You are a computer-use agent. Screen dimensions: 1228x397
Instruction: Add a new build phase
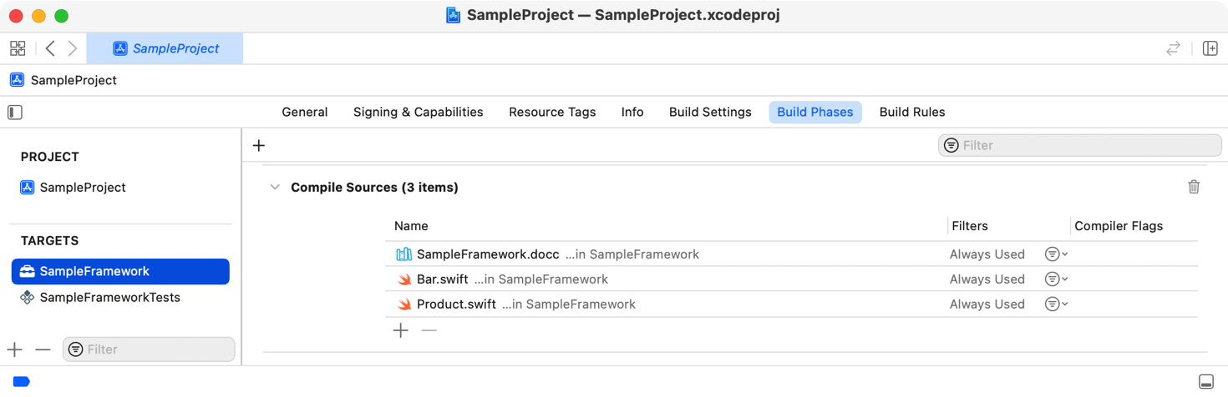tap(259, 145)
